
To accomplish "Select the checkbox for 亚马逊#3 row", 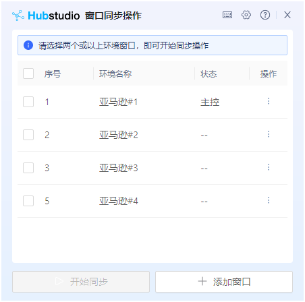I will pos(28,168).
